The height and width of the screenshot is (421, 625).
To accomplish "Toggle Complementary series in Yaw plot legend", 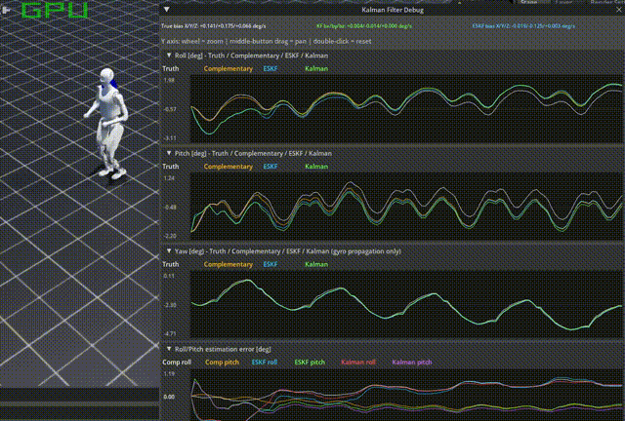I will coord(228,265).
